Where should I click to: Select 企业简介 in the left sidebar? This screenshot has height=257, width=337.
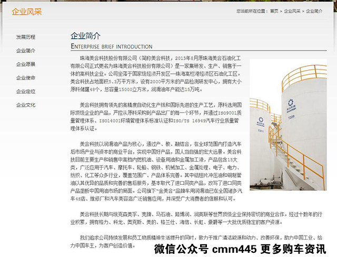pyautogui.click(x=26, y=51)
